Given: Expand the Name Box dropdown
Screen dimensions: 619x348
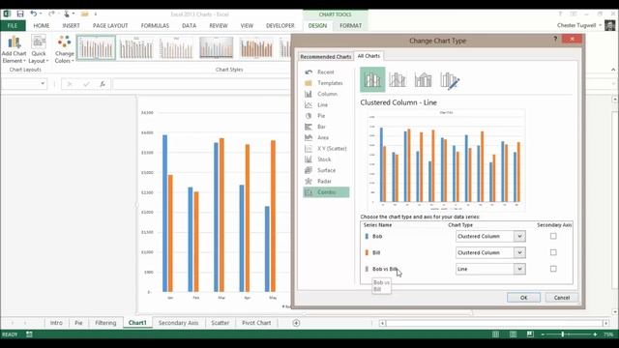Looking at the screenshot, I should pos(43,84).
